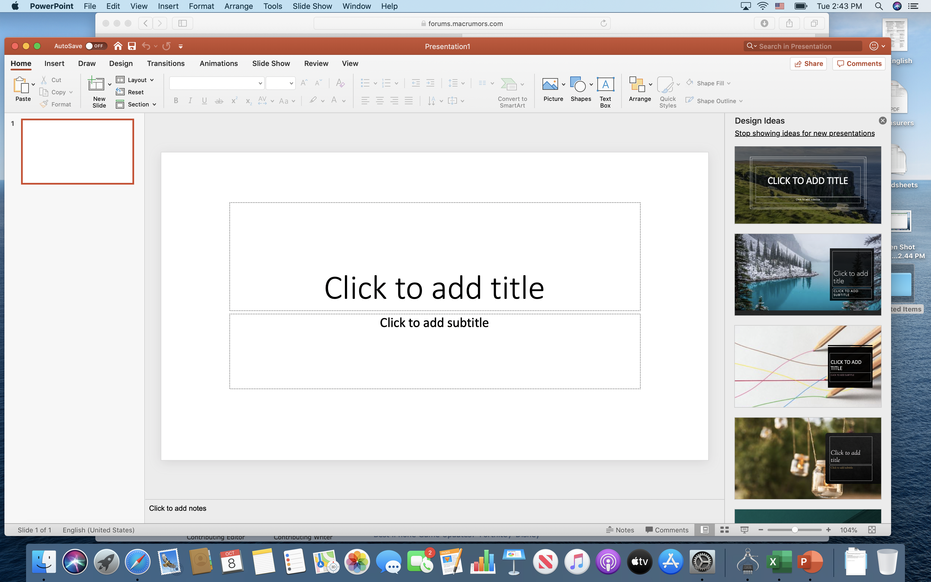This screenshot has height=582, width=931.
Task: Open Quick Styles
Action: (x=667, y=92)
